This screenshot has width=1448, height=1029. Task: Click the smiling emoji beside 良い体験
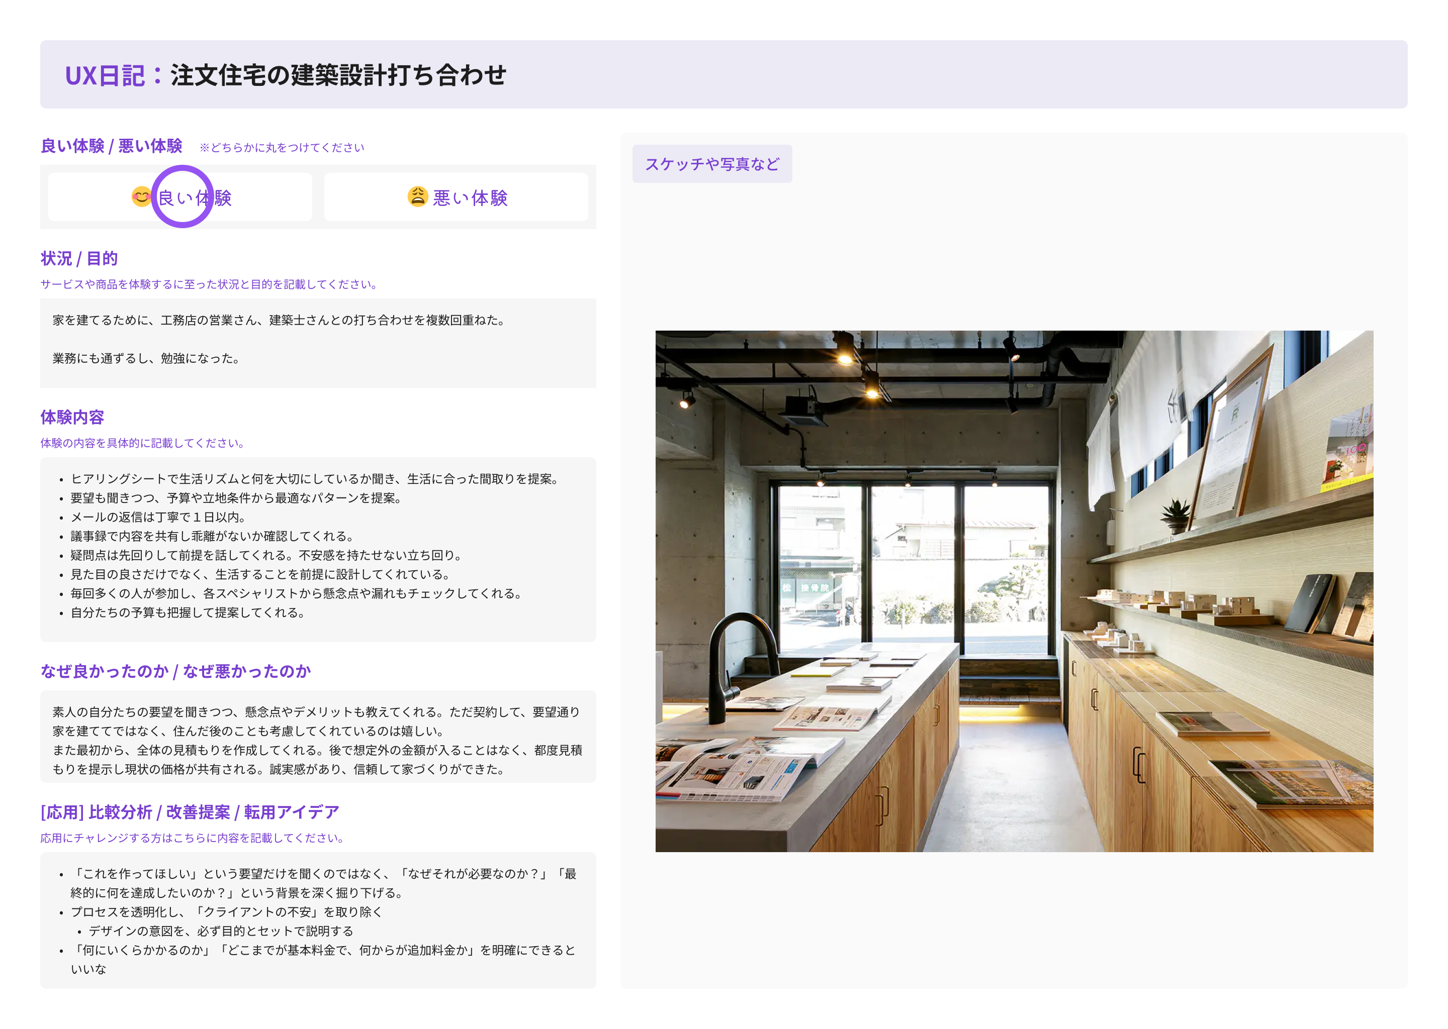click(141, 197)
